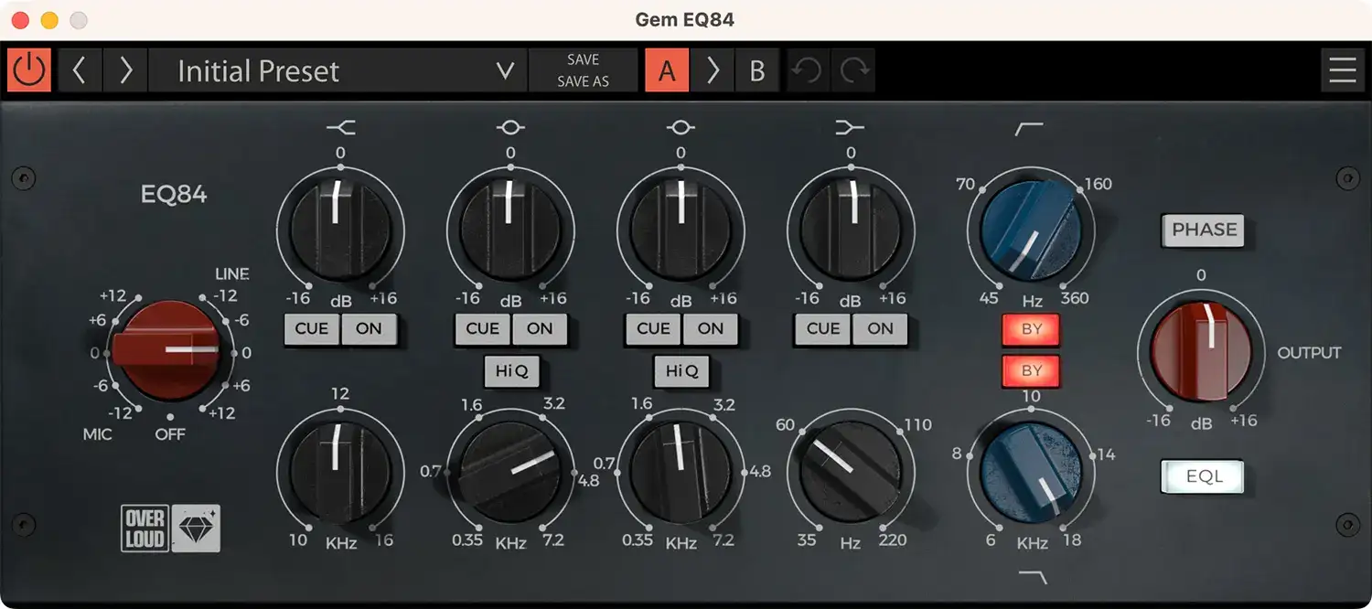Select preset slot A

[x=667, y=69]
